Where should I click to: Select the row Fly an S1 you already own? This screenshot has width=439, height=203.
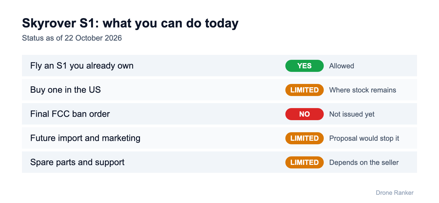pyautogui.click(x=219, y=66)
